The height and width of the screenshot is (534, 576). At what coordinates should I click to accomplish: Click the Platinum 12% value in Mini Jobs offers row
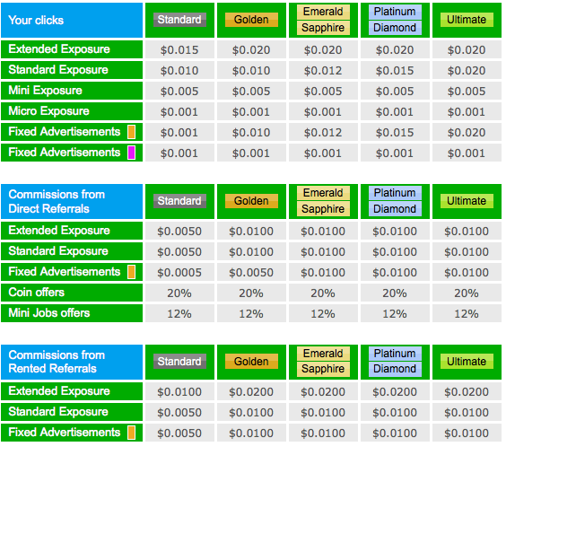point(395,314)
